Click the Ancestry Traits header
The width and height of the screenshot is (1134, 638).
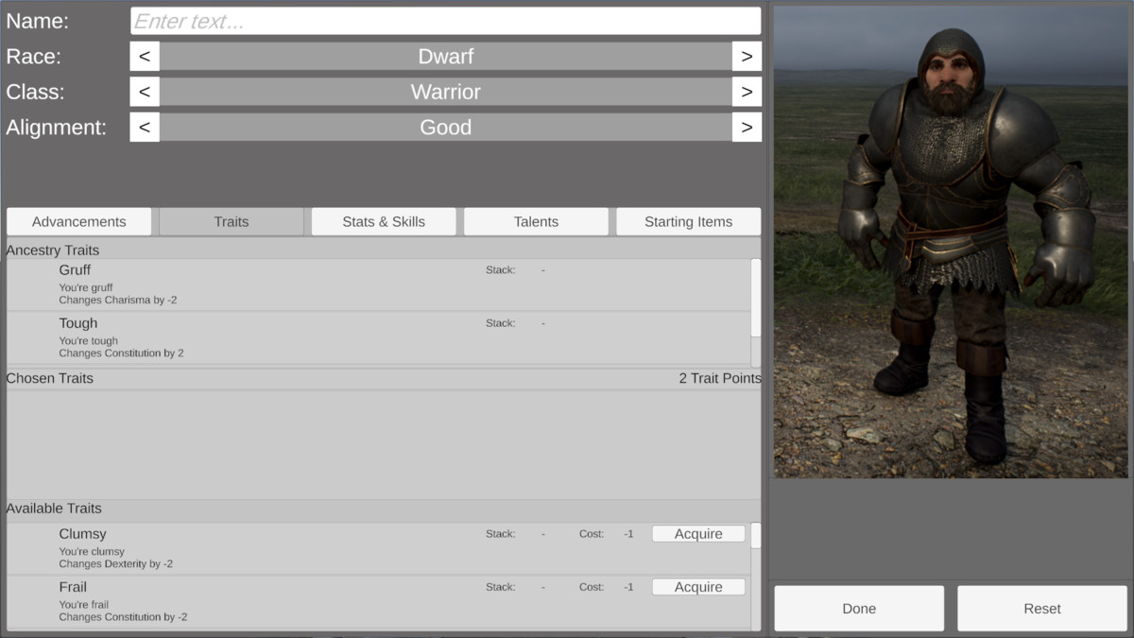click(x=53, y=250)
